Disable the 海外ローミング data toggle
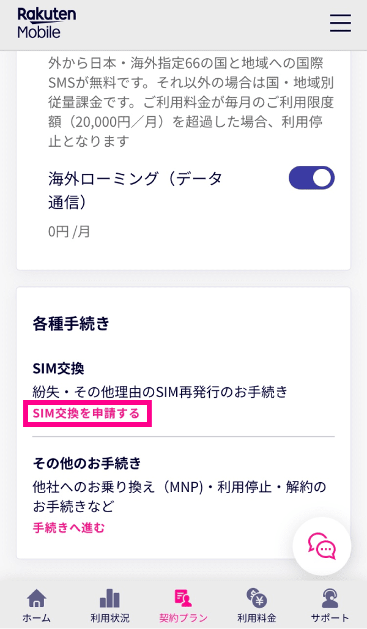The height and width of the screenshot is (629, 367). tap(312, 177)
